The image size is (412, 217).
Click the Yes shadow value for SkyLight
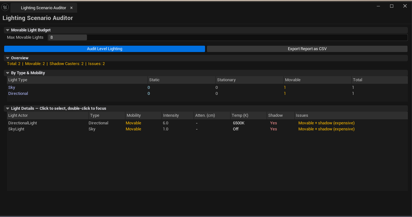(x=273, y=129)
